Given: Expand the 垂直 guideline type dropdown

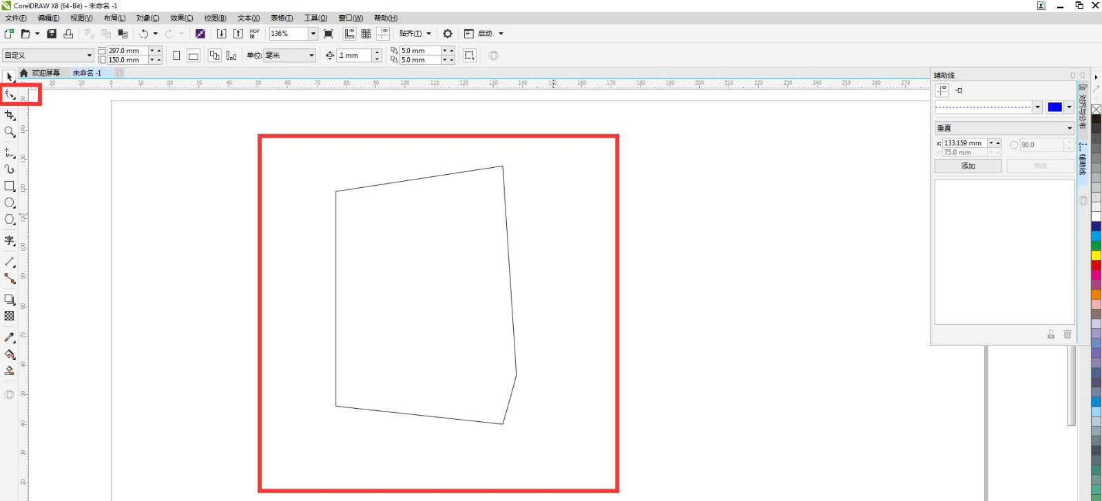Looking at the screenshot, I should click(x=1069, y=128).
